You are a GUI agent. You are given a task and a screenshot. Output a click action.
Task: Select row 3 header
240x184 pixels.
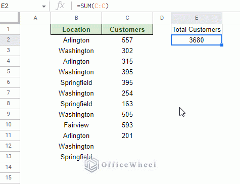10,51
